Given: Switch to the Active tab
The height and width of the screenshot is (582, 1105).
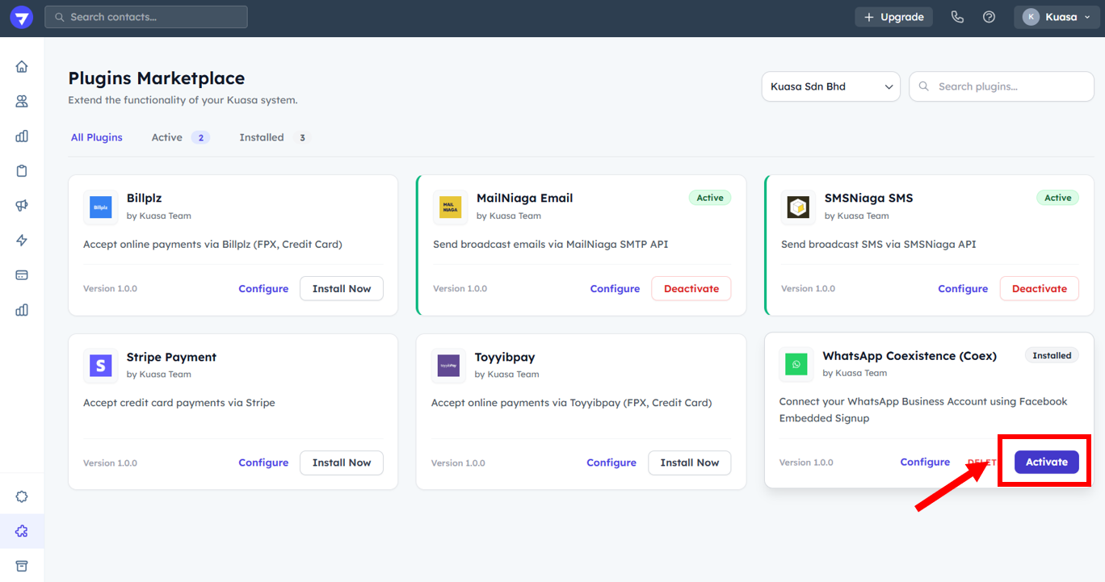Looking at the screenshot, I should (167, 137).
